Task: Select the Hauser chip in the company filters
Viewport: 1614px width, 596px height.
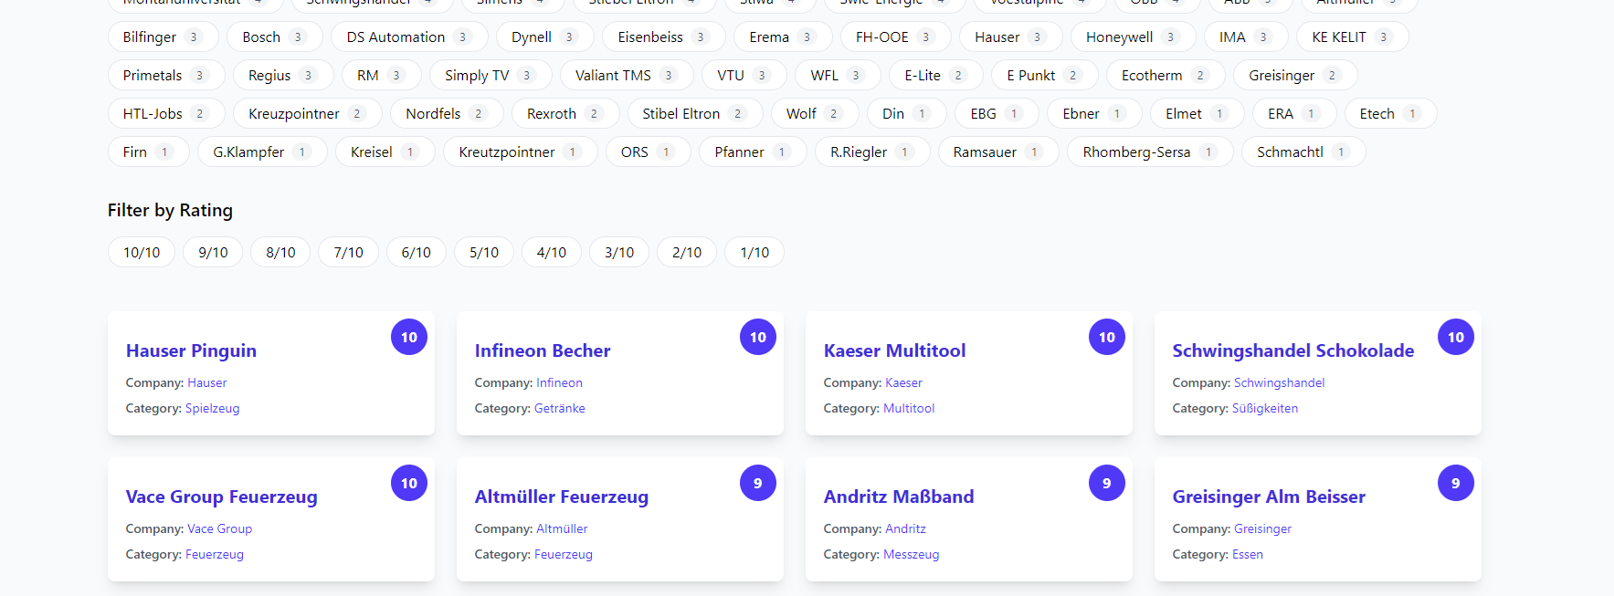Action: [x=1010, y=37]
